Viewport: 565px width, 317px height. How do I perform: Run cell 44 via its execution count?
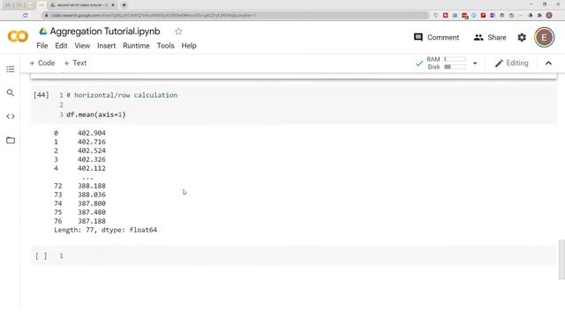point(41,95)
